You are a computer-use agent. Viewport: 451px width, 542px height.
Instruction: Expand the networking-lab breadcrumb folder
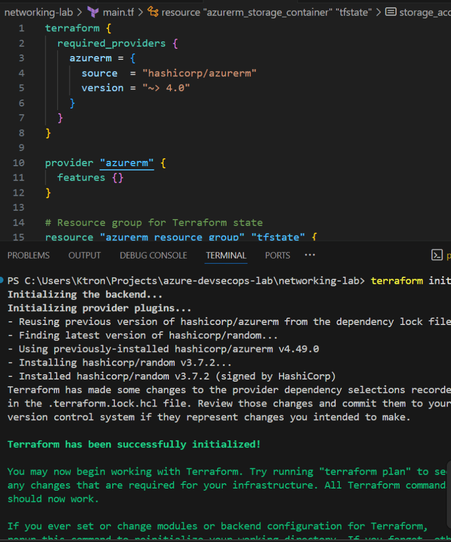point(38,12)
